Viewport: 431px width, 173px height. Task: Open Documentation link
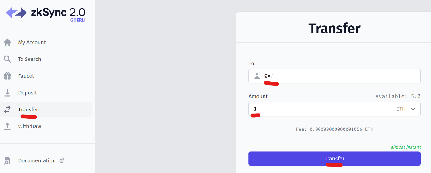click(37, 160)
